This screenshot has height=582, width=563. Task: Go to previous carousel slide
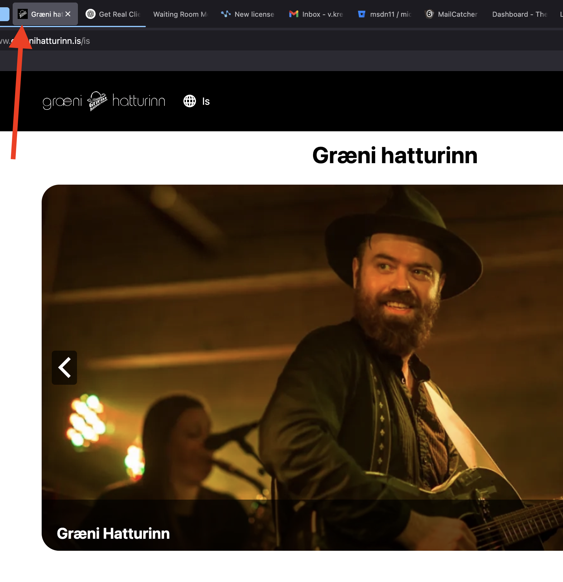coord(64,368)
